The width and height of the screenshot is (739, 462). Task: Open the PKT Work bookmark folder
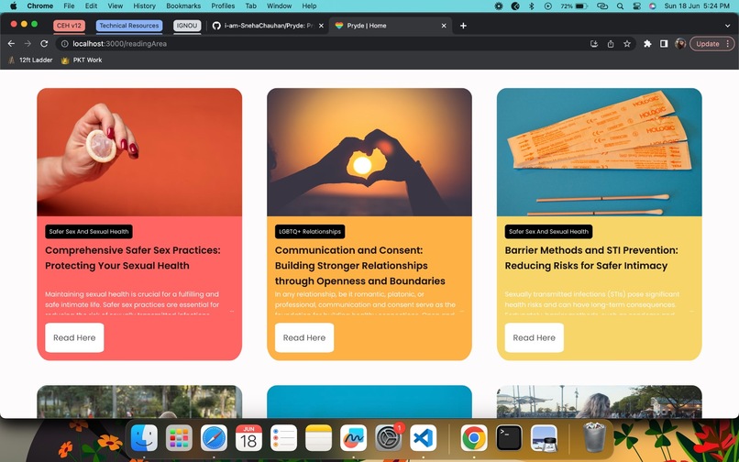click(x=82, y=60)
